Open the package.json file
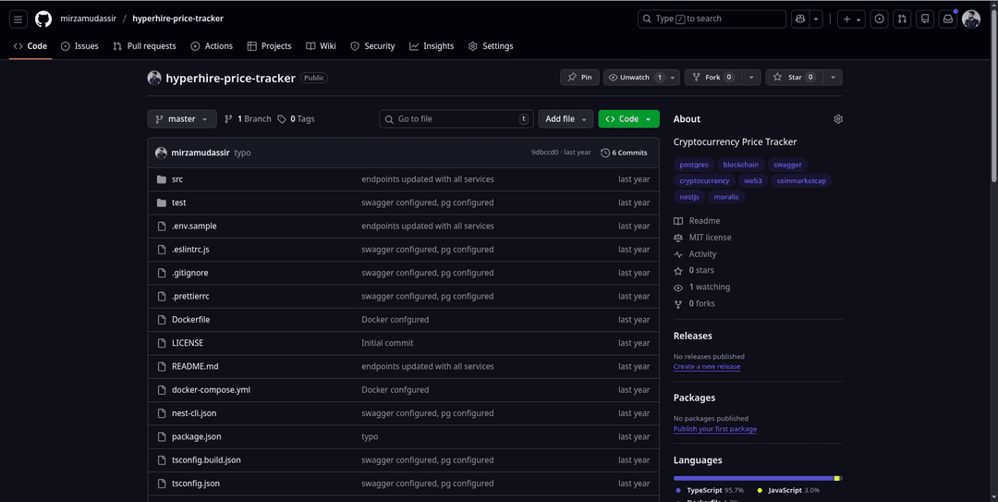The height and width of the screenshot is (502, 998). point(197,437)
